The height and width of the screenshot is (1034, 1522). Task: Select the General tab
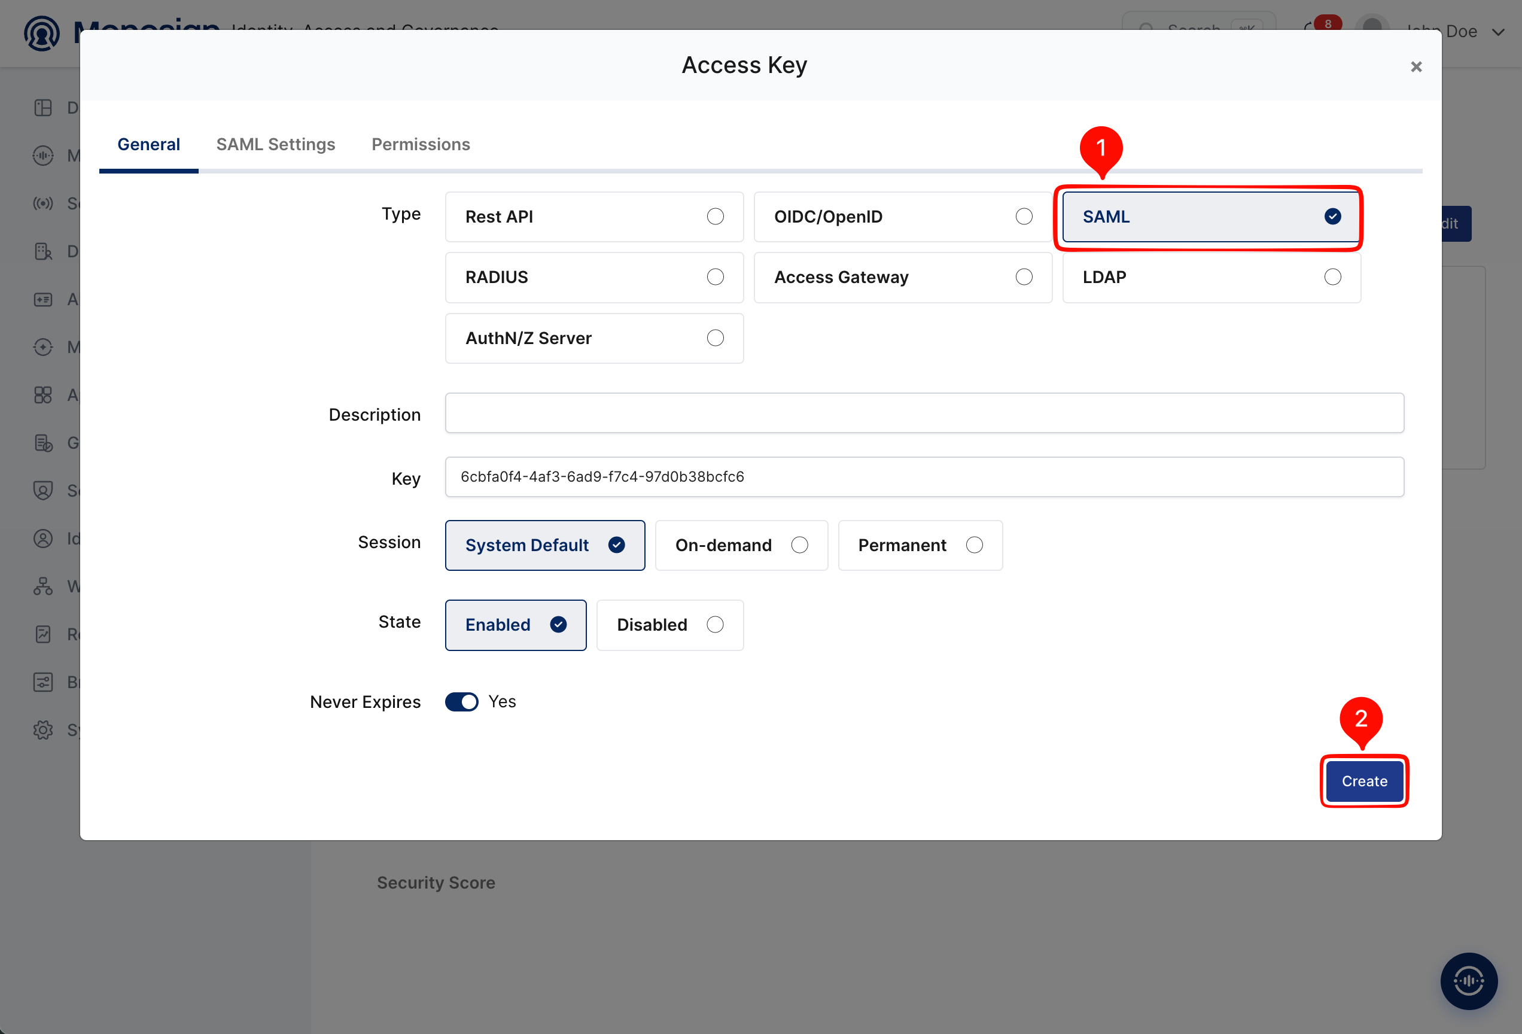[148, 144]
